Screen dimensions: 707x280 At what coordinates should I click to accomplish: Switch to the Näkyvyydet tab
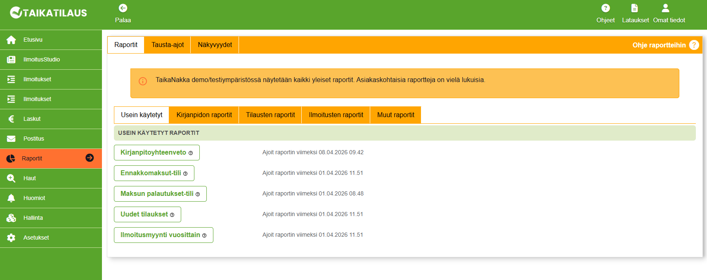pyautogui.click(x=215, y=45)
